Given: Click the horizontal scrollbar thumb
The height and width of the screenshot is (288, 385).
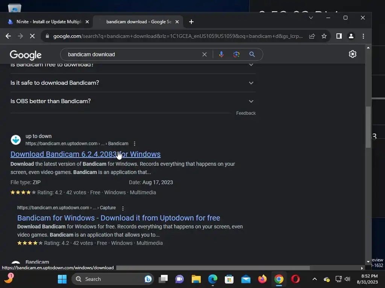Looking at the screenshot, I should 213,268.
